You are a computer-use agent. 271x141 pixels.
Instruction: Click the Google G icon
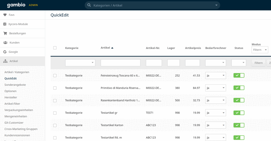pyautogui.click(x=5, y=52)
